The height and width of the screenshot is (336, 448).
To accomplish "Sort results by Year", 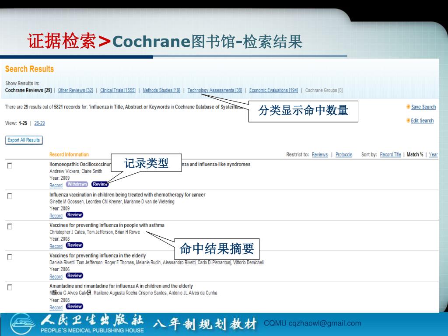I will point(433,154).
